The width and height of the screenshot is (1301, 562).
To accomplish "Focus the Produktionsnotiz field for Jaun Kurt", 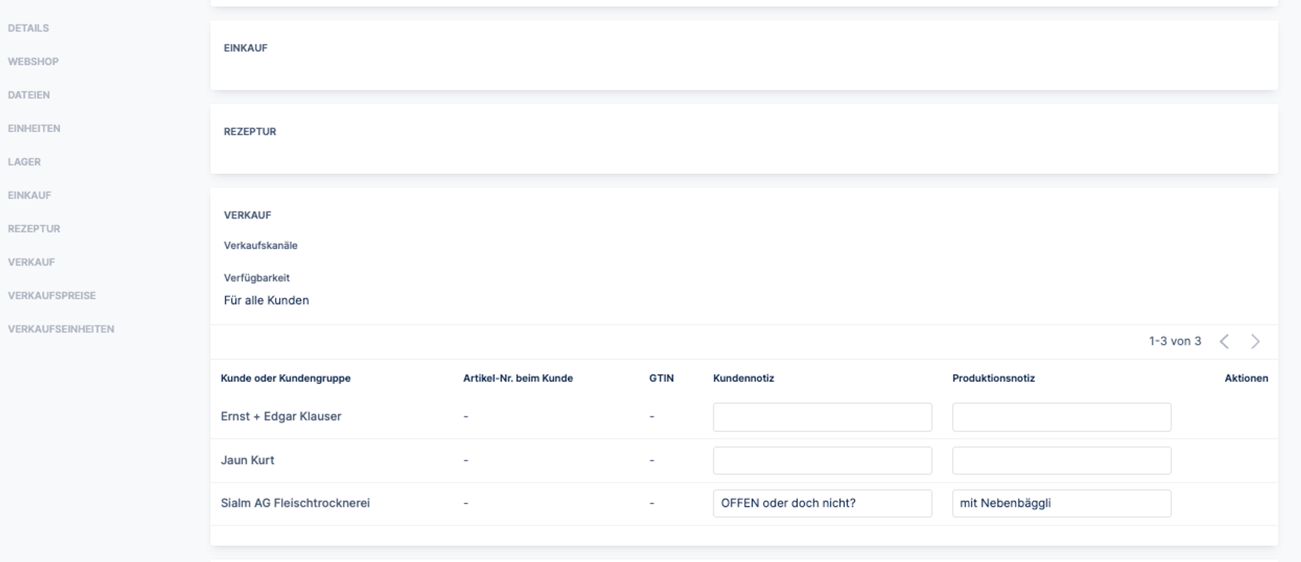I will tap(1061, 461).
